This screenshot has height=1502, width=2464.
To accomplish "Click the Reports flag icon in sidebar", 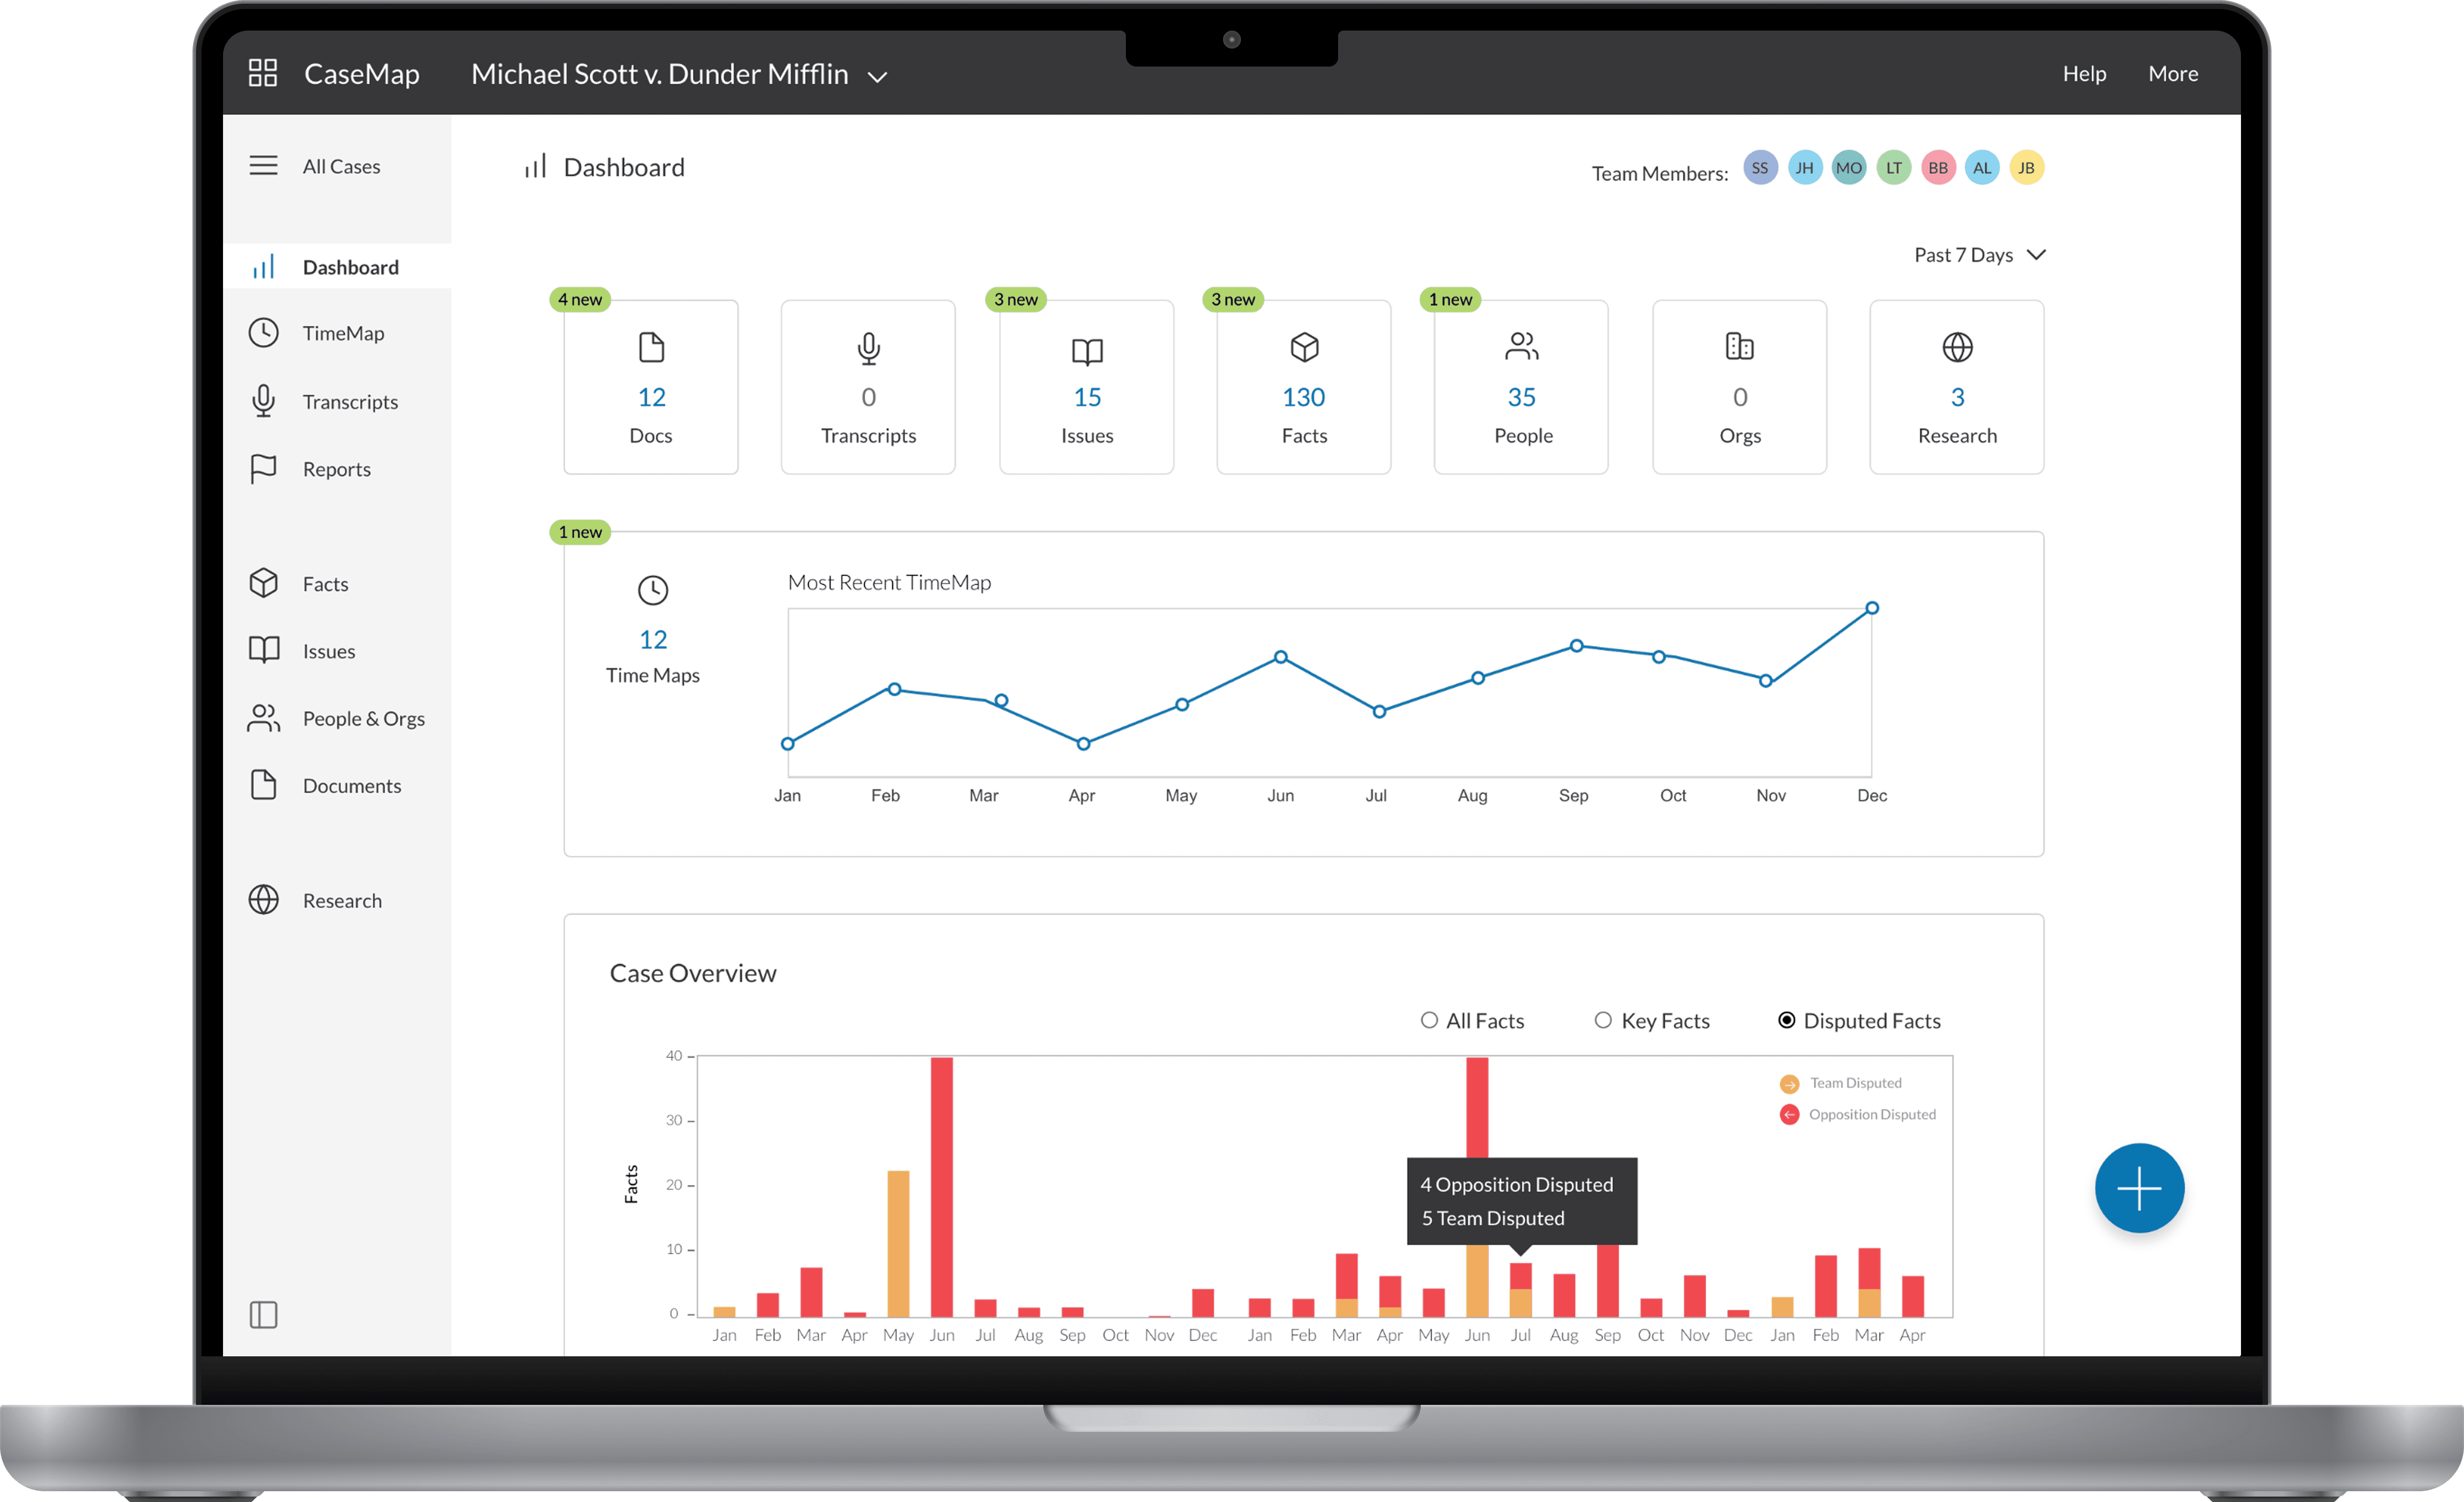I will 263,469.
